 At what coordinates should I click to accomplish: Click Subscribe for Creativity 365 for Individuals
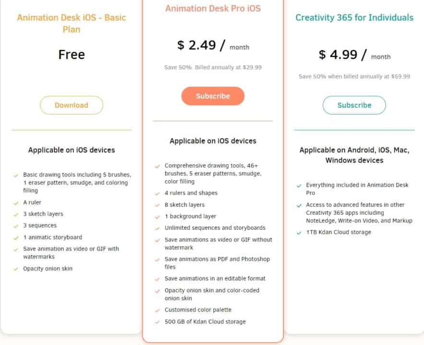[x=354, y=105]
